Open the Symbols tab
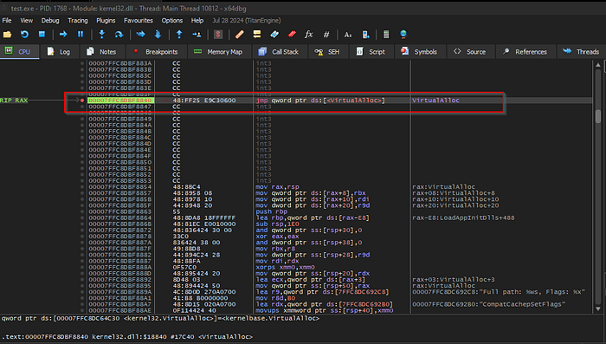The width and height of the screenshot is (606, 344). click(419, 51)
